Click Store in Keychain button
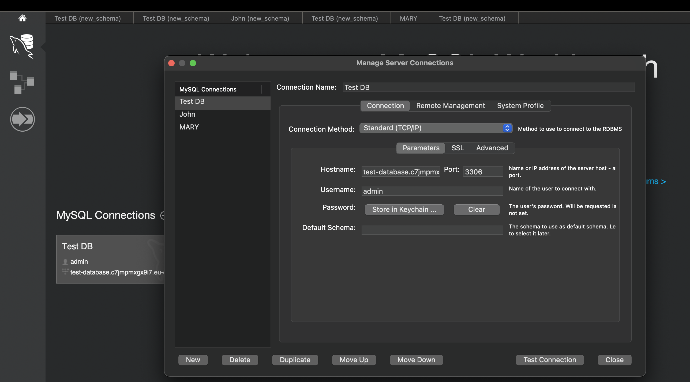The image size is (690, 382). point(404,209)
